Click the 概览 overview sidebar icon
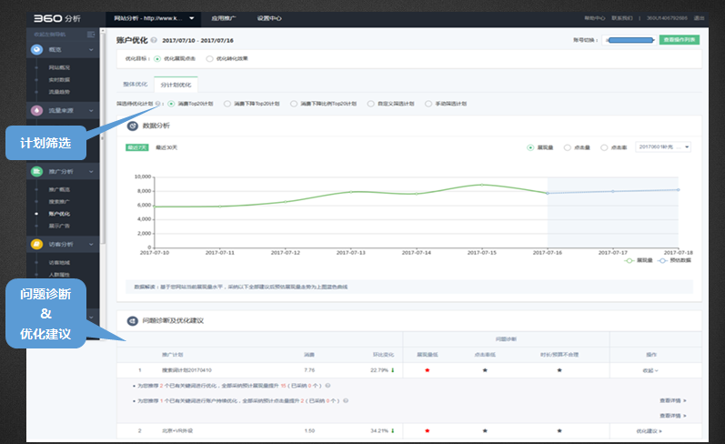This screenshot has width=725, height=444. pyautogui.click(x=37, y=49)
